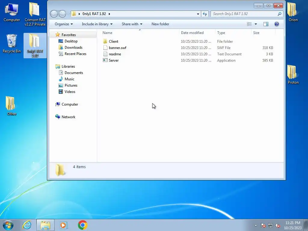Viewport: 308px width, 231px height.
Task: Expand root breadcrumb arrow before folder name
Action: point(79,14)
